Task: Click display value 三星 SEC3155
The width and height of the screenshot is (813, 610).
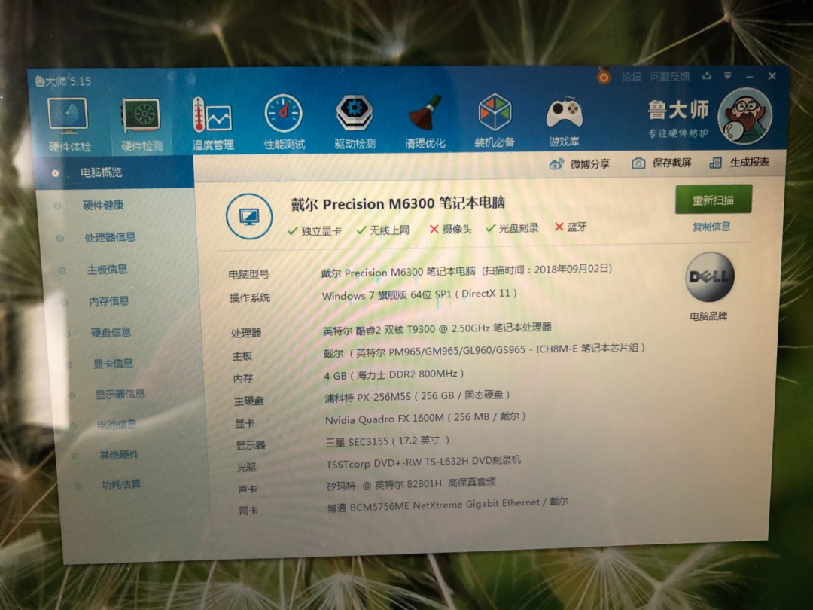Action: 388,441
